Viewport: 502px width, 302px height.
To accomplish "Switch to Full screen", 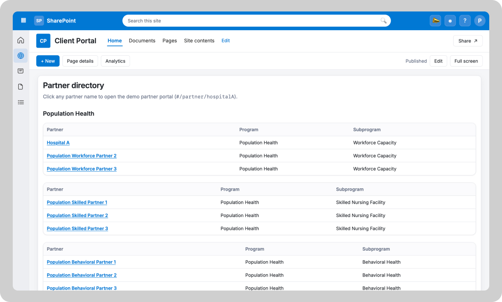I will pos(466,61).
